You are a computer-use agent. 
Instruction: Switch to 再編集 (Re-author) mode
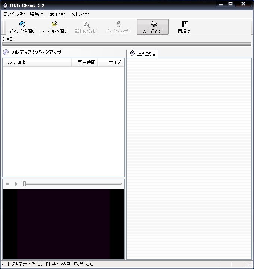[185, 27]
